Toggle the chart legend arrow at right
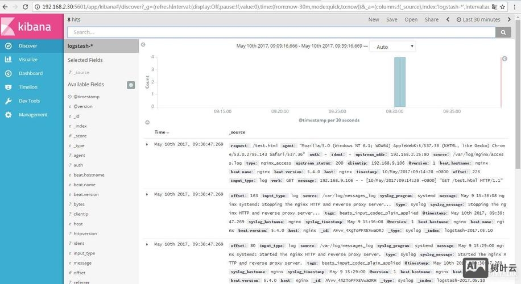This screenshot has height=284, width=521. (504, 59)
